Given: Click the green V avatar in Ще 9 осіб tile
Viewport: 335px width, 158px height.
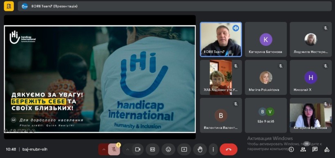Looking at the screenshot, I should pyautogui.click(x=270, y=112).
